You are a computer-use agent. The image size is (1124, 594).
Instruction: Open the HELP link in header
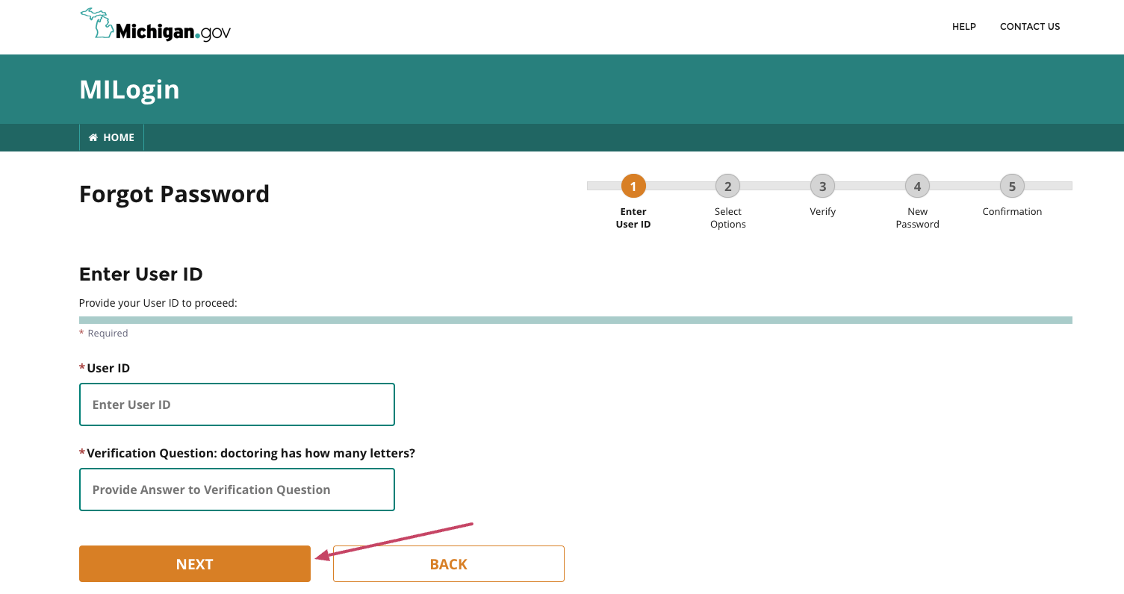pos(963,27)
